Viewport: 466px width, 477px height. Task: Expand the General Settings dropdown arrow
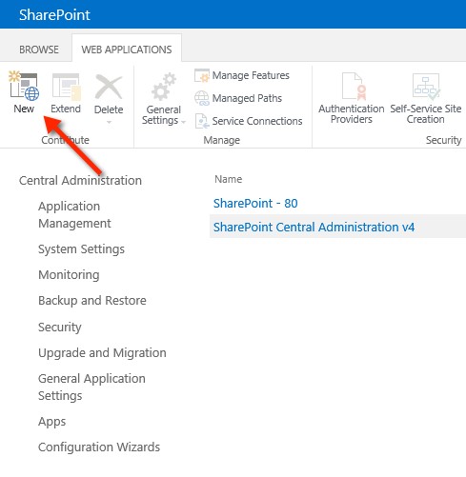[x=183, y=122]
